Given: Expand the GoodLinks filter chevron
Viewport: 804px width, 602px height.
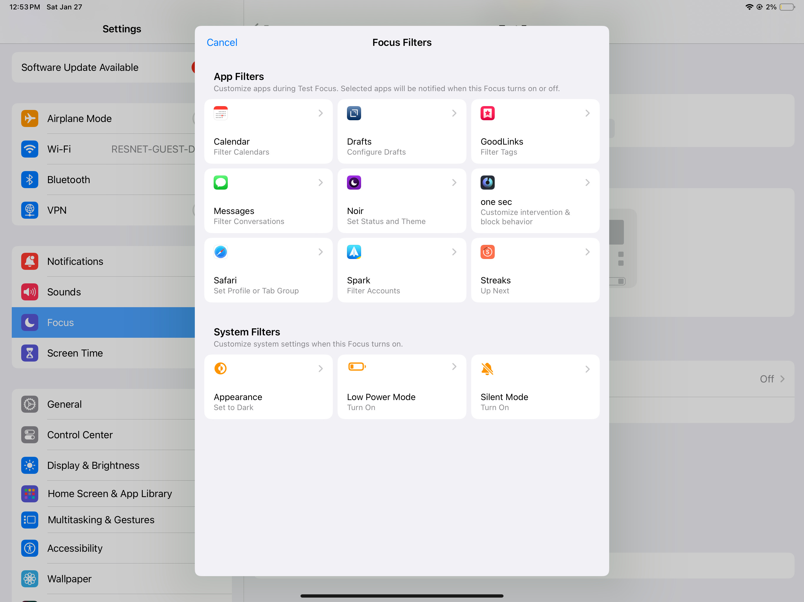Looking at the screenshot, I should point(587,113).
